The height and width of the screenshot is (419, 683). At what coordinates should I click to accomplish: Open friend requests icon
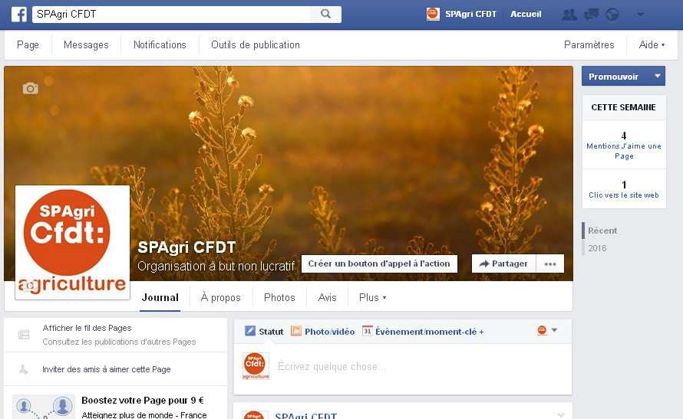569,14
